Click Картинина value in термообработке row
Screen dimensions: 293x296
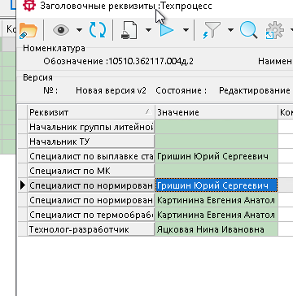point(216,215)
